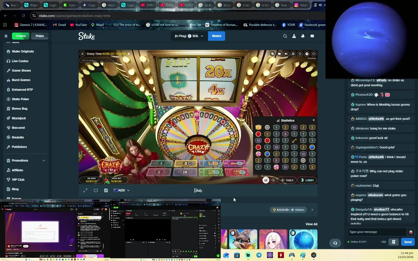This screenshot has width=418, height=261.
Task: Toggle the game video camera icon
Action: click(x=279, y=54)
